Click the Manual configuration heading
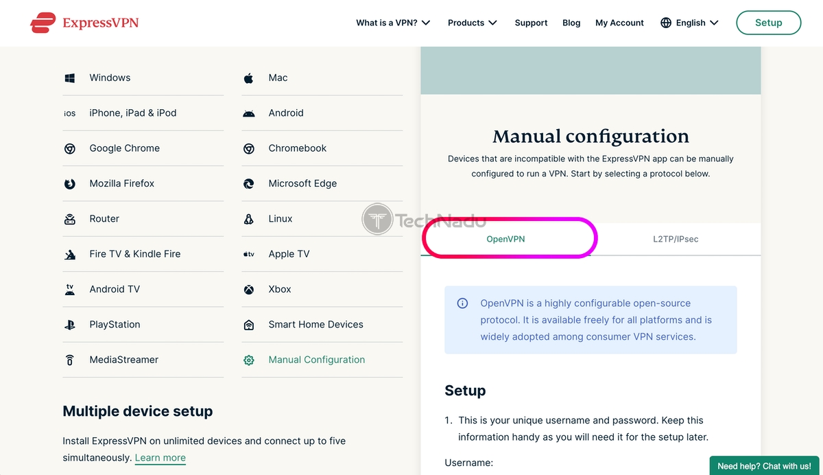The image size is (823, 475). 591,136
